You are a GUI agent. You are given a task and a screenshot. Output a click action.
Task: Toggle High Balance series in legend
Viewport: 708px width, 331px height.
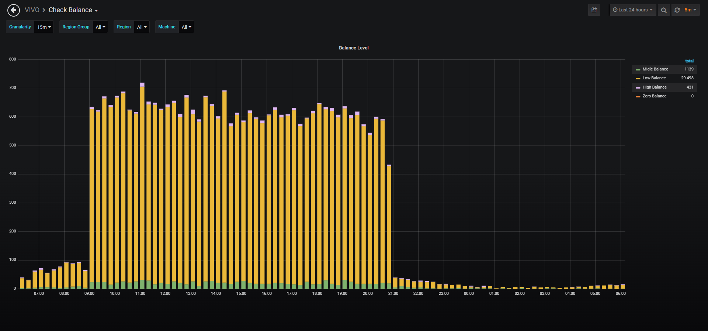655,87
